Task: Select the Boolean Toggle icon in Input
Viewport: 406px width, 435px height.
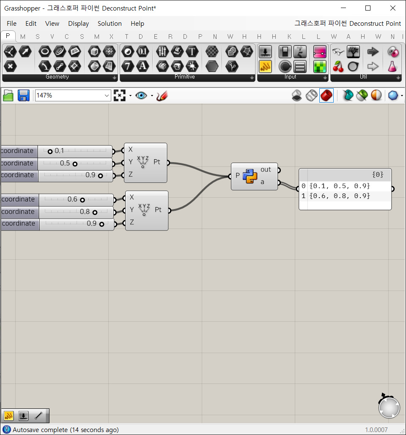Action: tap(285, 52)
